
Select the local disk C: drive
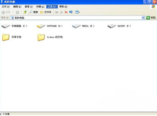(x=14, y=26)
